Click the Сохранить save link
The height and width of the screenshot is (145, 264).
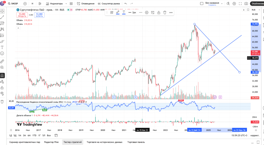click(x=212, y=5)
